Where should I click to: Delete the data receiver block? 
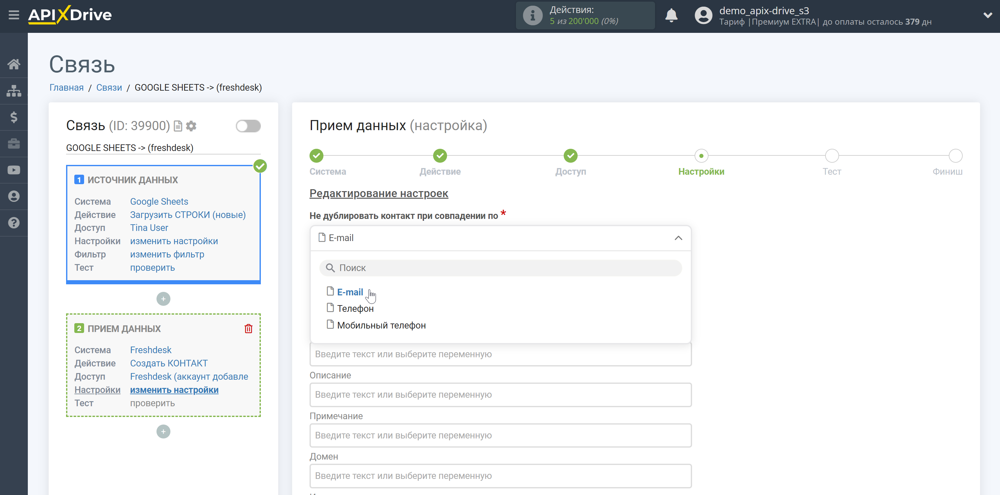click(248, 329)
